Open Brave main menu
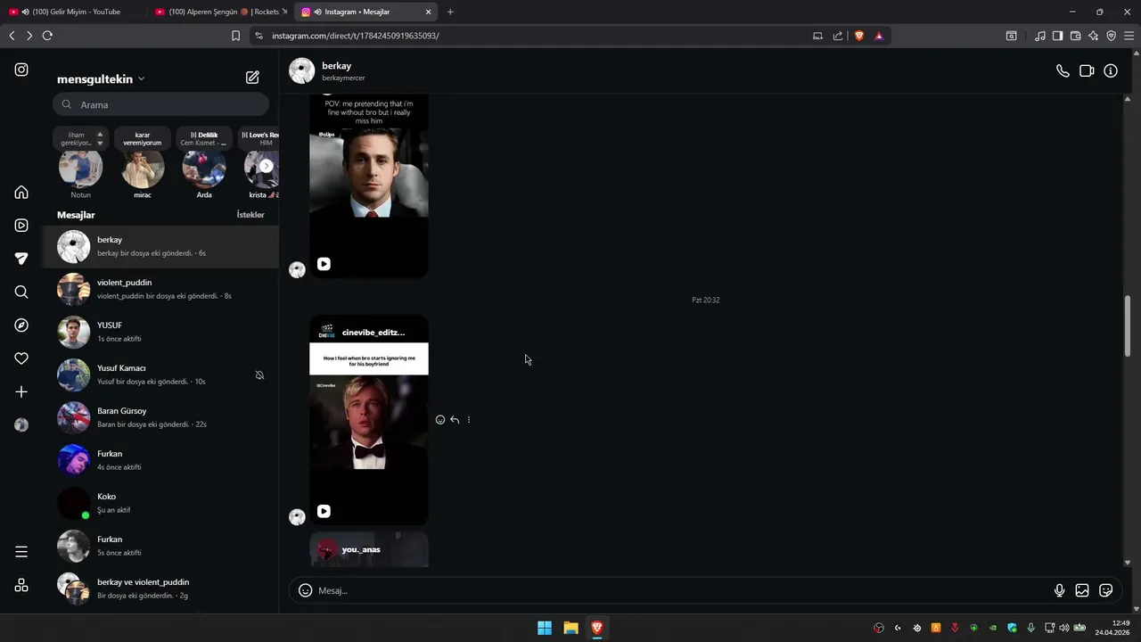This screenshot has width=1141, height=642. (x=1129, y=36)
